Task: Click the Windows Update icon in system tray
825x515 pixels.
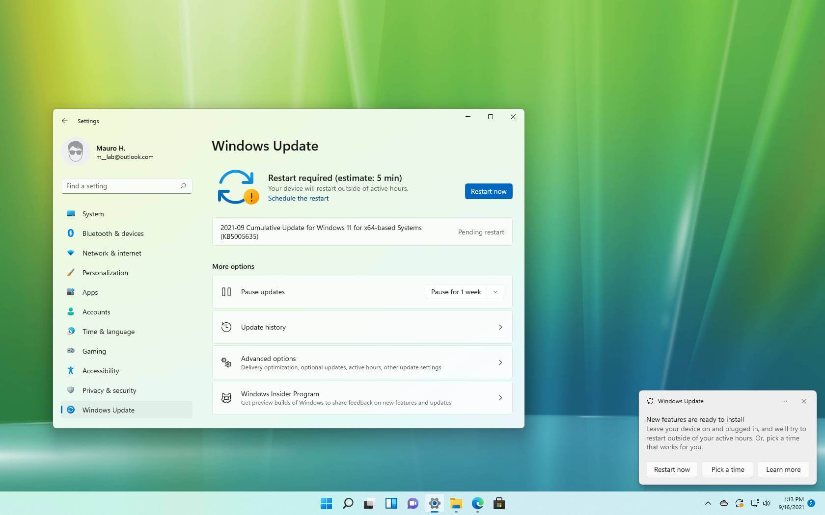Action: (x=740, y=503)
